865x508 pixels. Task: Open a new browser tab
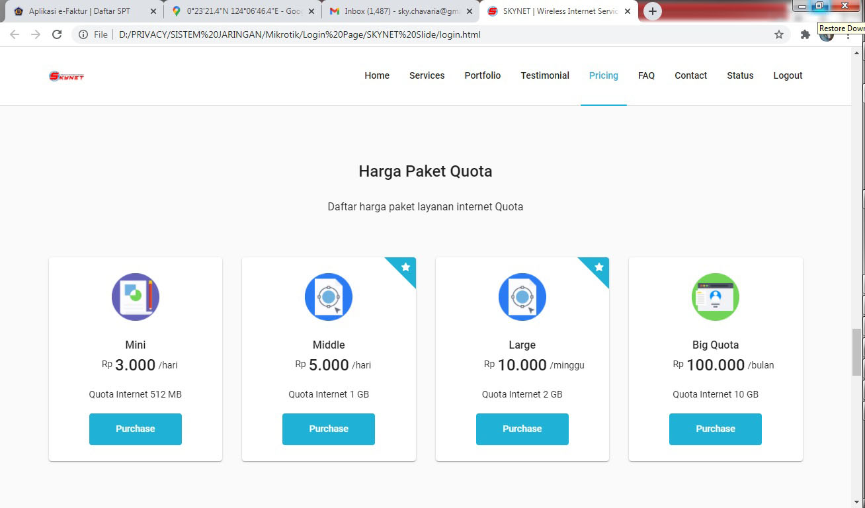coord(653,11)
